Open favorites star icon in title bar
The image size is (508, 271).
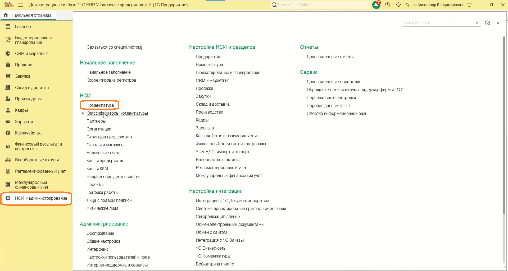[x=398, y=5]
